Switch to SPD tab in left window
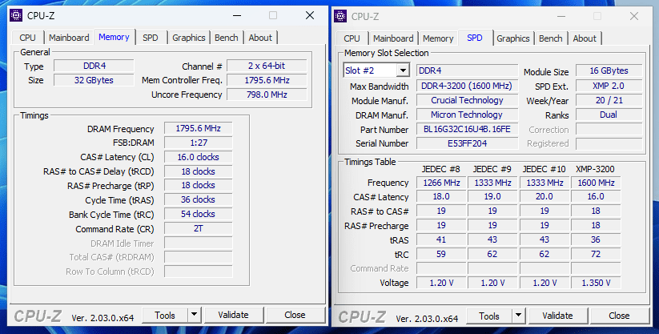 click(x=150, y=38)
